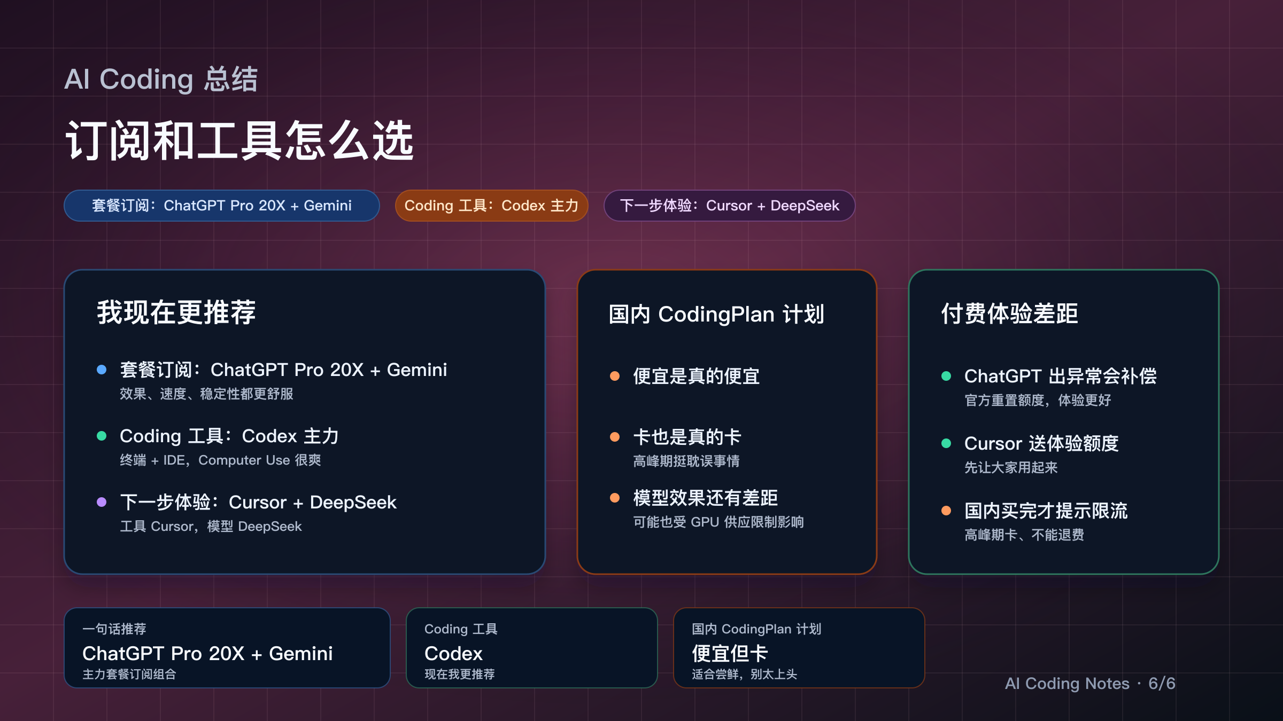Screen dimensions: 1283x721
Task: Click the orange dot beside 便宜是真的便宜
Action: tap(615, 377)
